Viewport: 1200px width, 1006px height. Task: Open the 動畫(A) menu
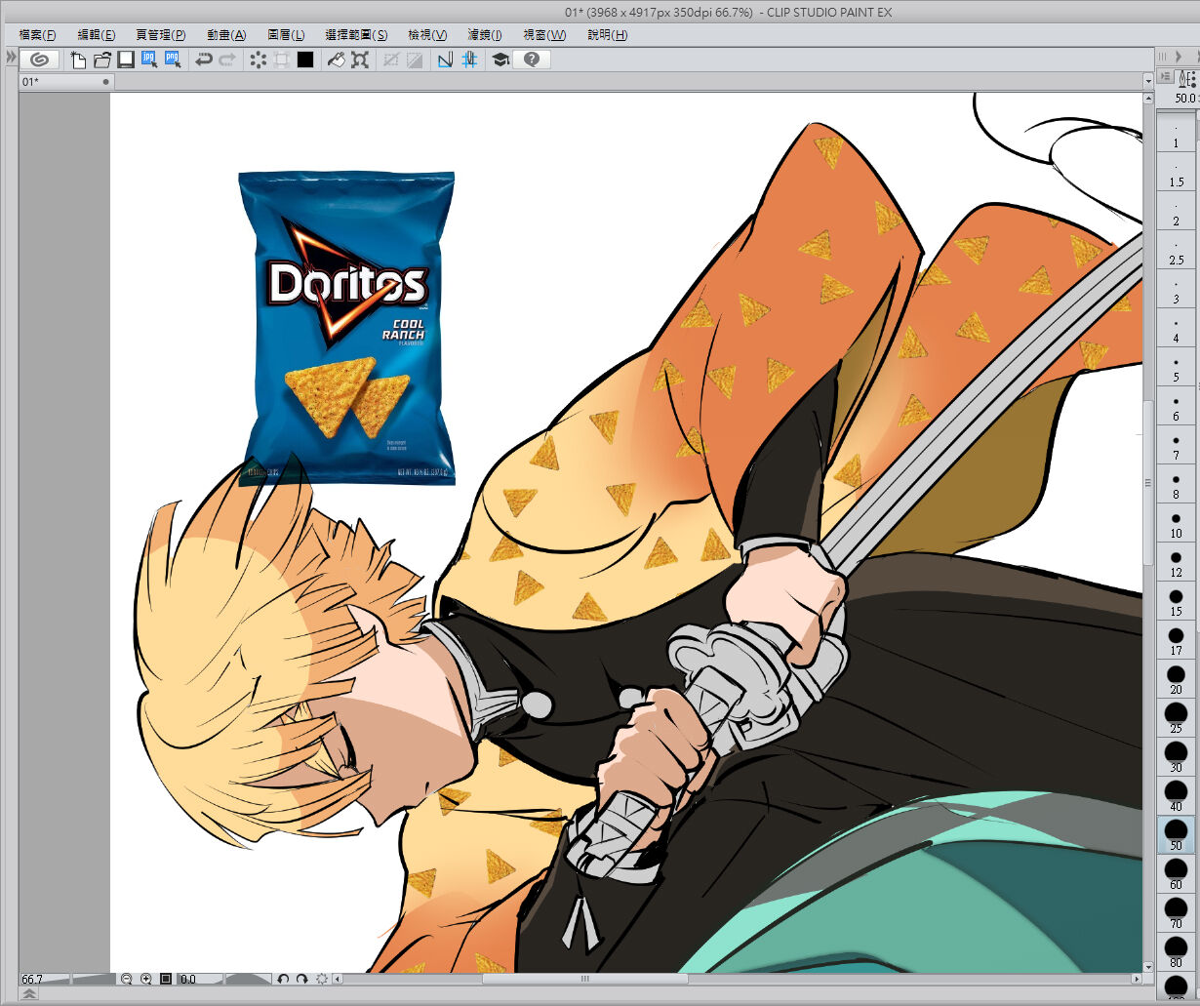226,35
